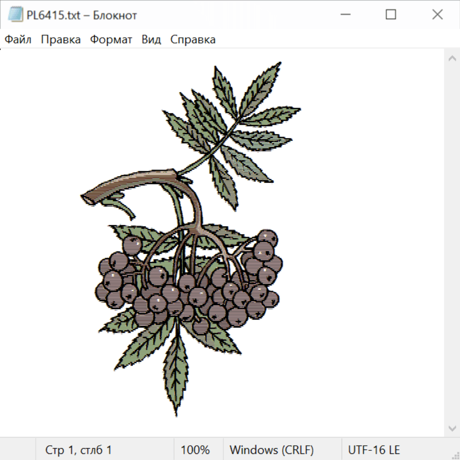Screen dimensions: 460x460
Task: Open the Справка menu
Action: point(193,40)
